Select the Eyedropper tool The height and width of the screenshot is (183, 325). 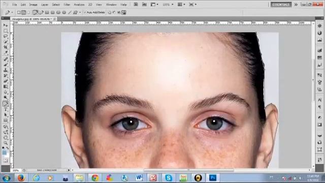coord(6,53)
